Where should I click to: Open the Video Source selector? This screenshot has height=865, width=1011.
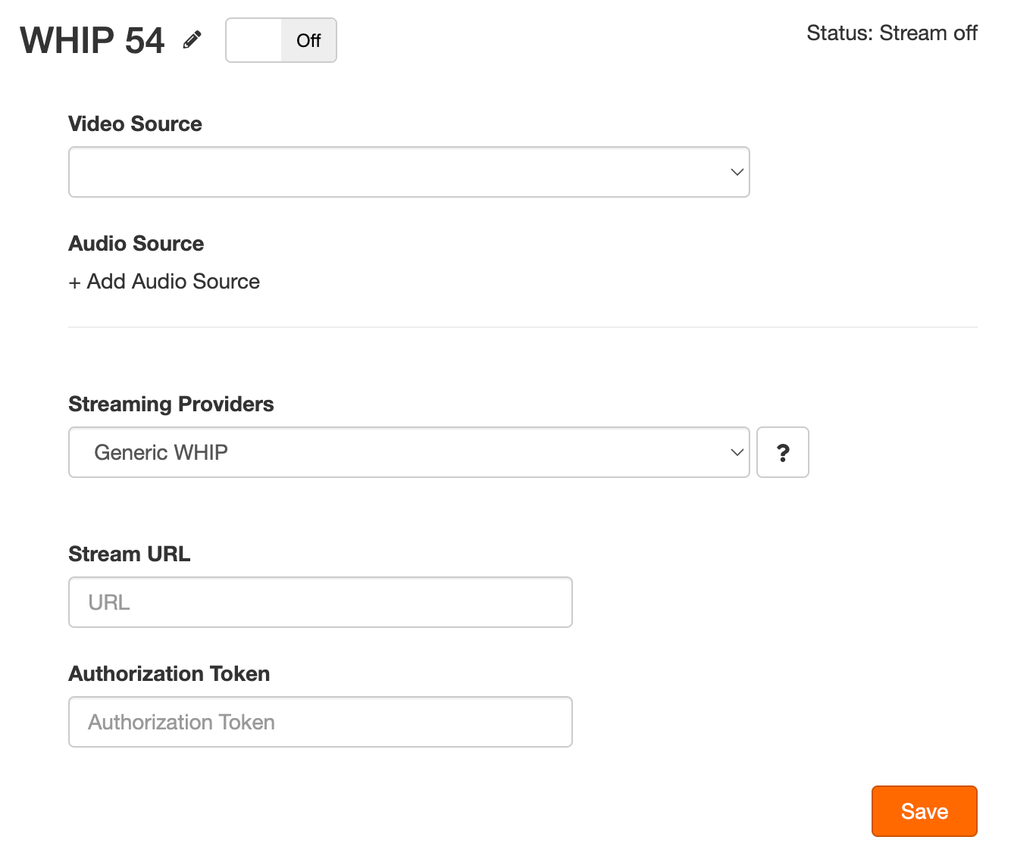tap(409, 172)
